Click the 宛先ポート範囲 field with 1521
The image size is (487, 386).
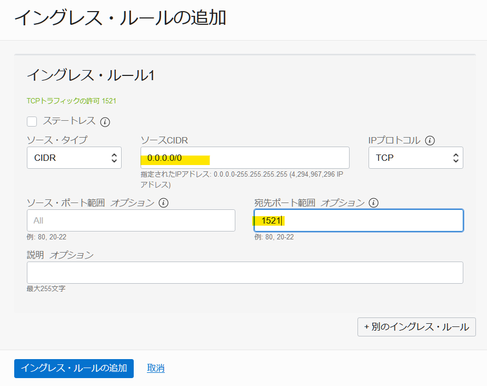359,220
